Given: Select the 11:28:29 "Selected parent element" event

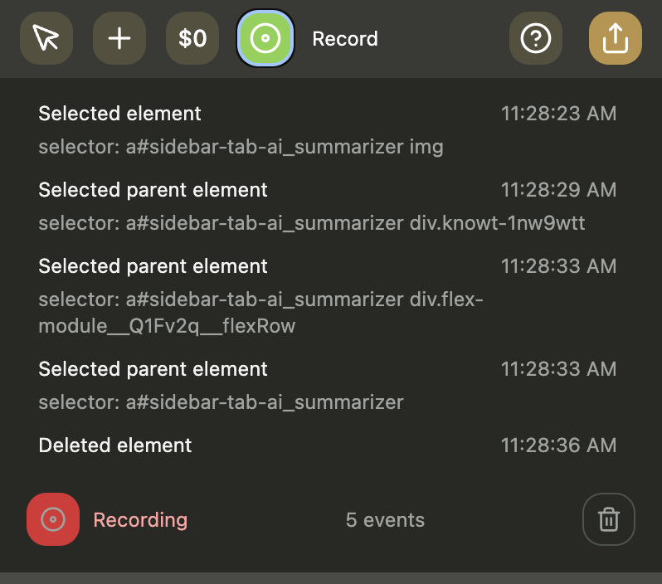Looking at the screenshot, I should 153,190.
